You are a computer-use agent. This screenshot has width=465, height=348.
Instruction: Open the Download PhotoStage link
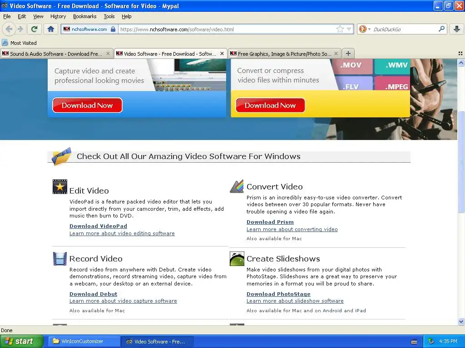pos(278,294)
